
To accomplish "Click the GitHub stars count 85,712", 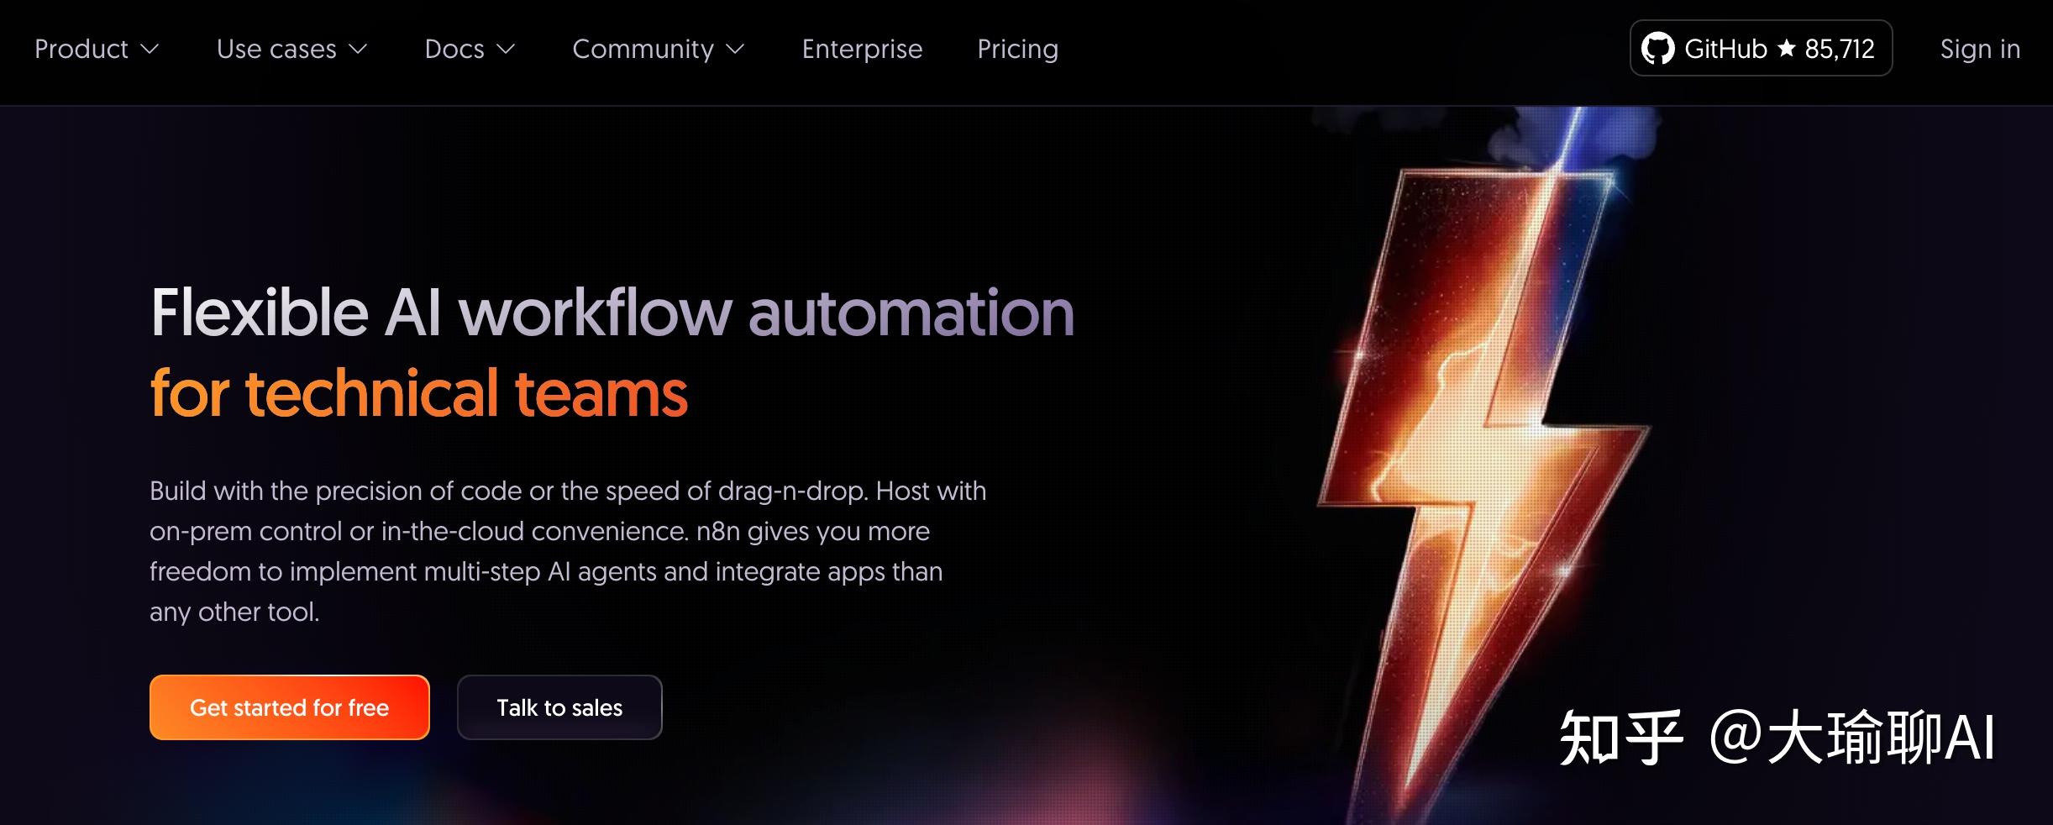I will [1840, 49].
